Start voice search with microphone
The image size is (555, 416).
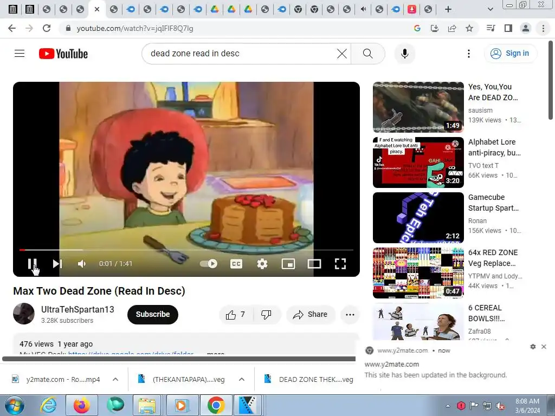point(404,54)
